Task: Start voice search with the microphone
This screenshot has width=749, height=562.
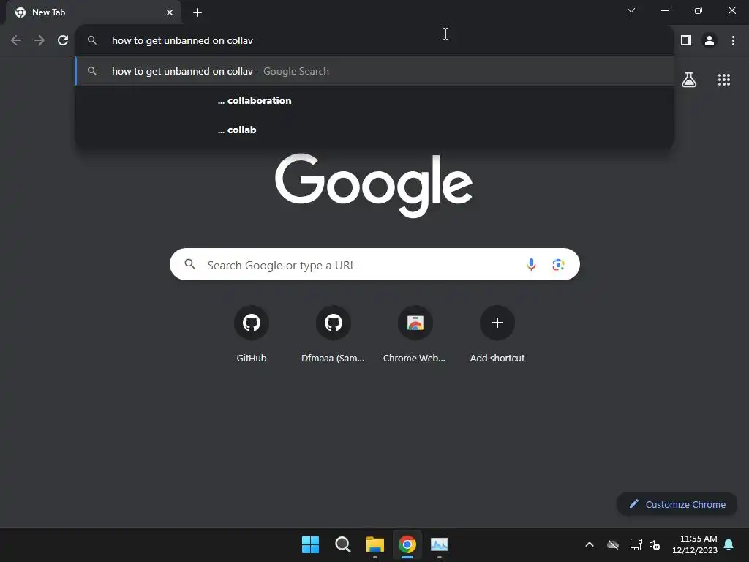Action: click(531, 264)
